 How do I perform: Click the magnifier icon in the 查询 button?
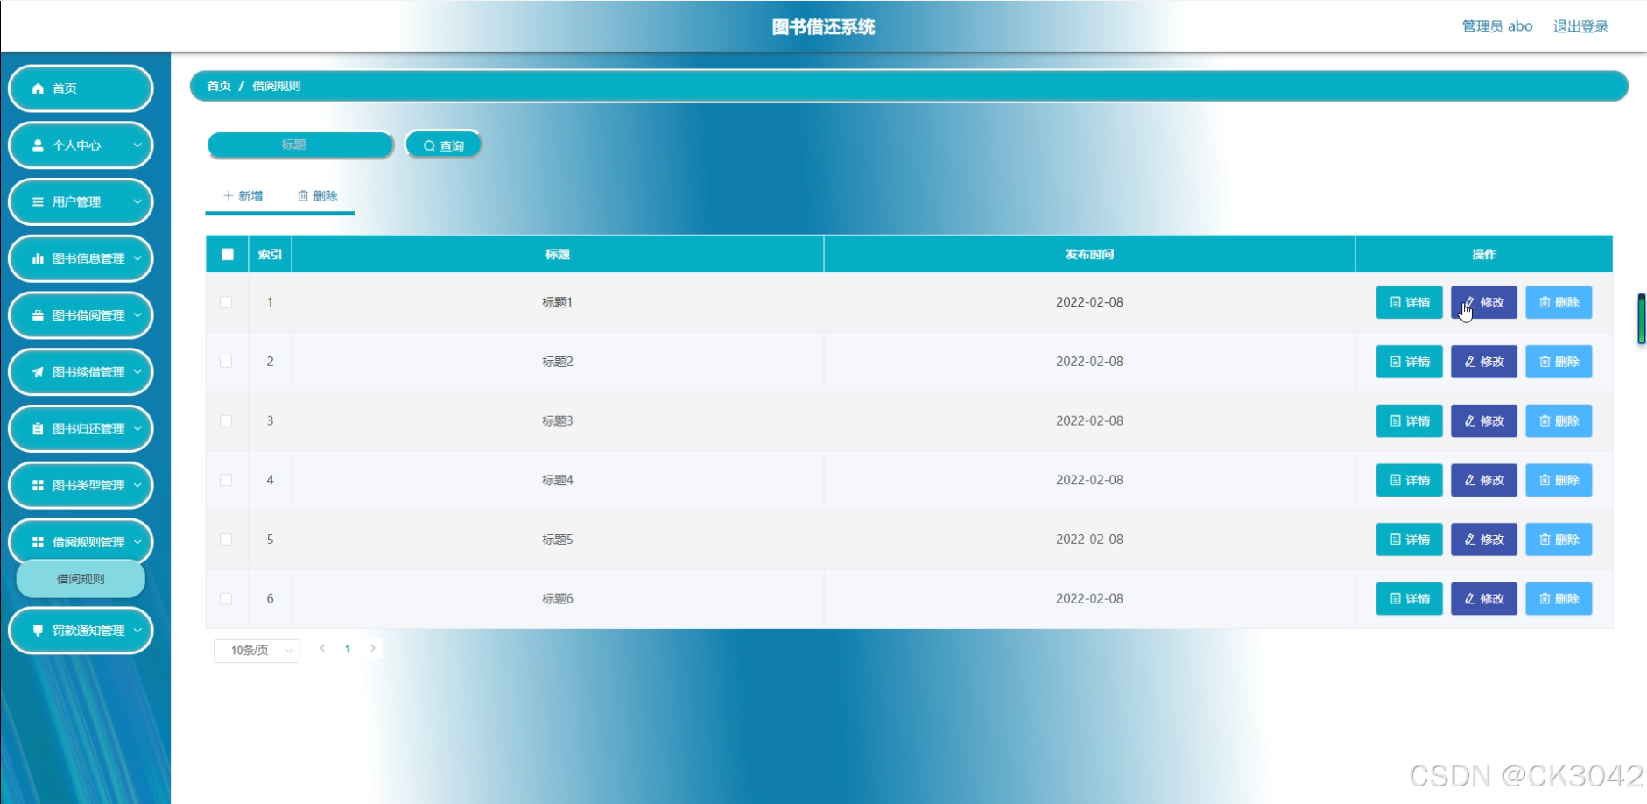click(429, 146)
